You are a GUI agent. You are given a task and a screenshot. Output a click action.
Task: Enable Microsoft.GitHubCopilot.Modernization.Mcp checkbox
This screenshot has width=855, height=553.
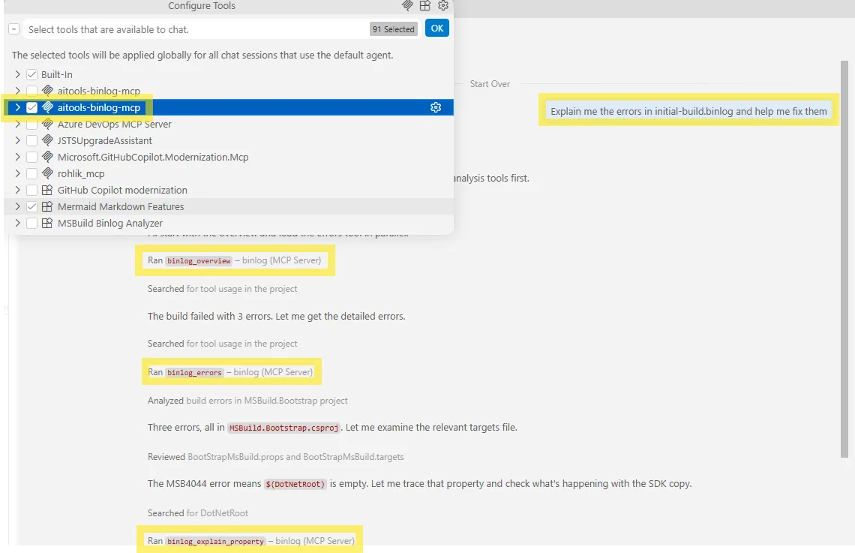[x=31, y=157]
